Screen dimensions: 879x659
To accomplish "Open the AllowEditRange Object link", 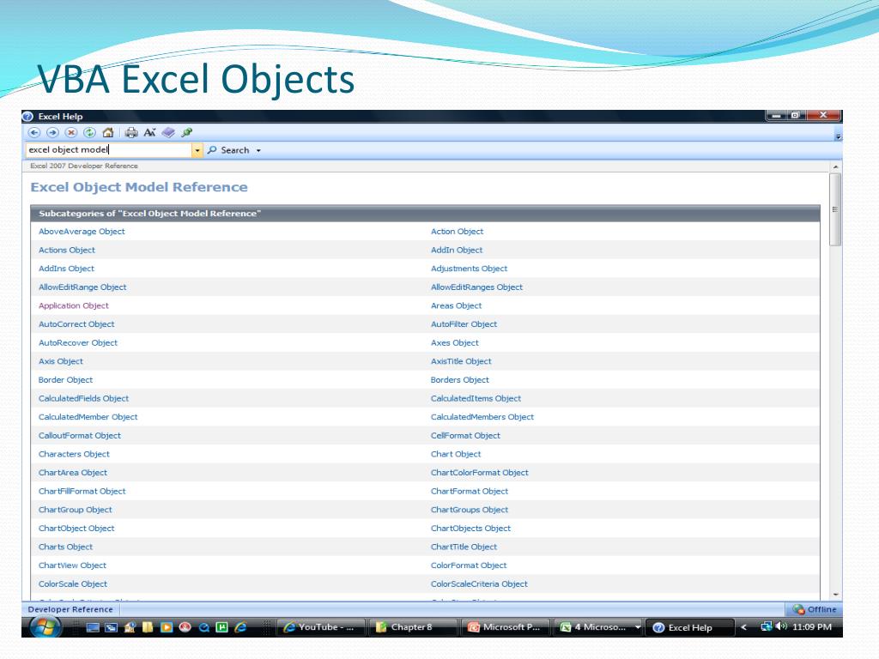I will tap(82, 287).
